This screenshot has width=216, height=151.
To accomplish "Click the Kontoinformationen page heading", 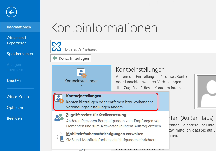I will [104, 28].
